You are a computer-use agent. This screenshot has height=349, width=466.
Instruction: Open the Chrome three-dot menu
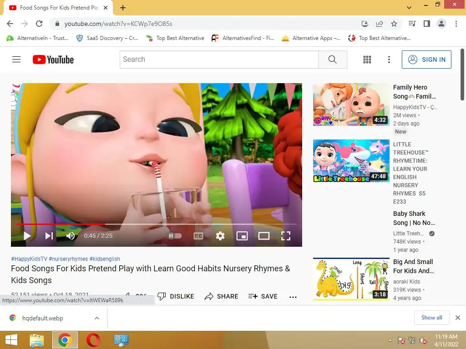pyautogui.click(x=456, y=24)
